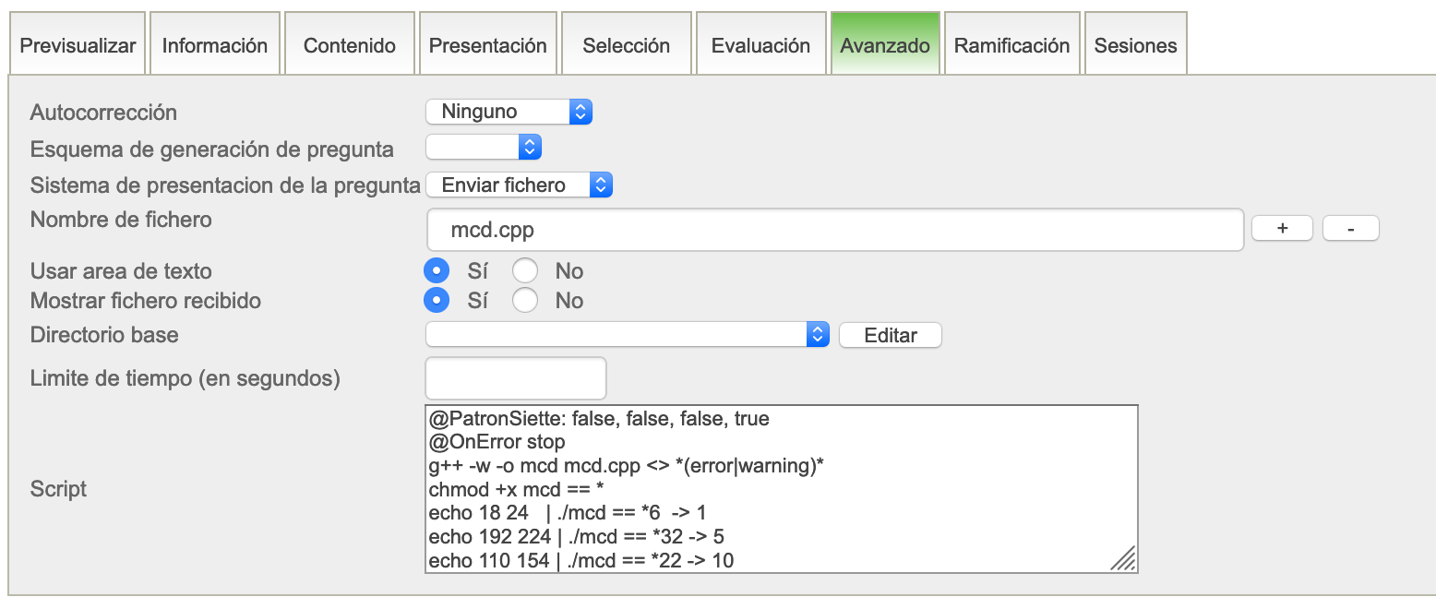Select No for Usar area de texto

[525, 271]
